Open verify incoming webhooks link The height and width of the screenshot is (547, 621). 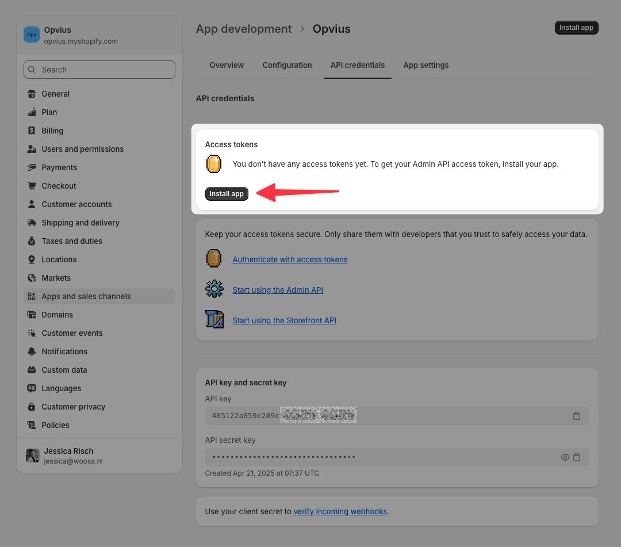[340, 511]
